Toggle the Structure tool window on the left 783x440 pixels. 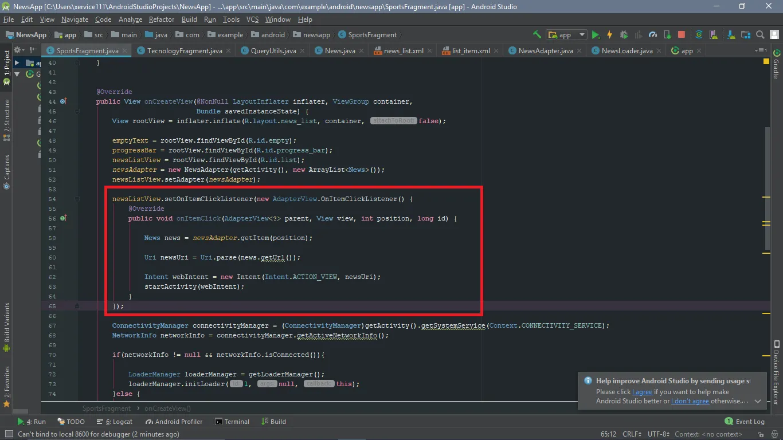7,116
